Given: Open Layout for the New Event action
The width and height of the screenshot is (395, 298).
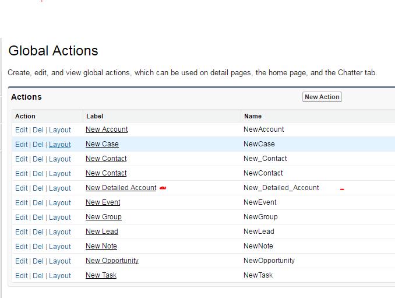Looking at the screenshot, I should 60,203.
